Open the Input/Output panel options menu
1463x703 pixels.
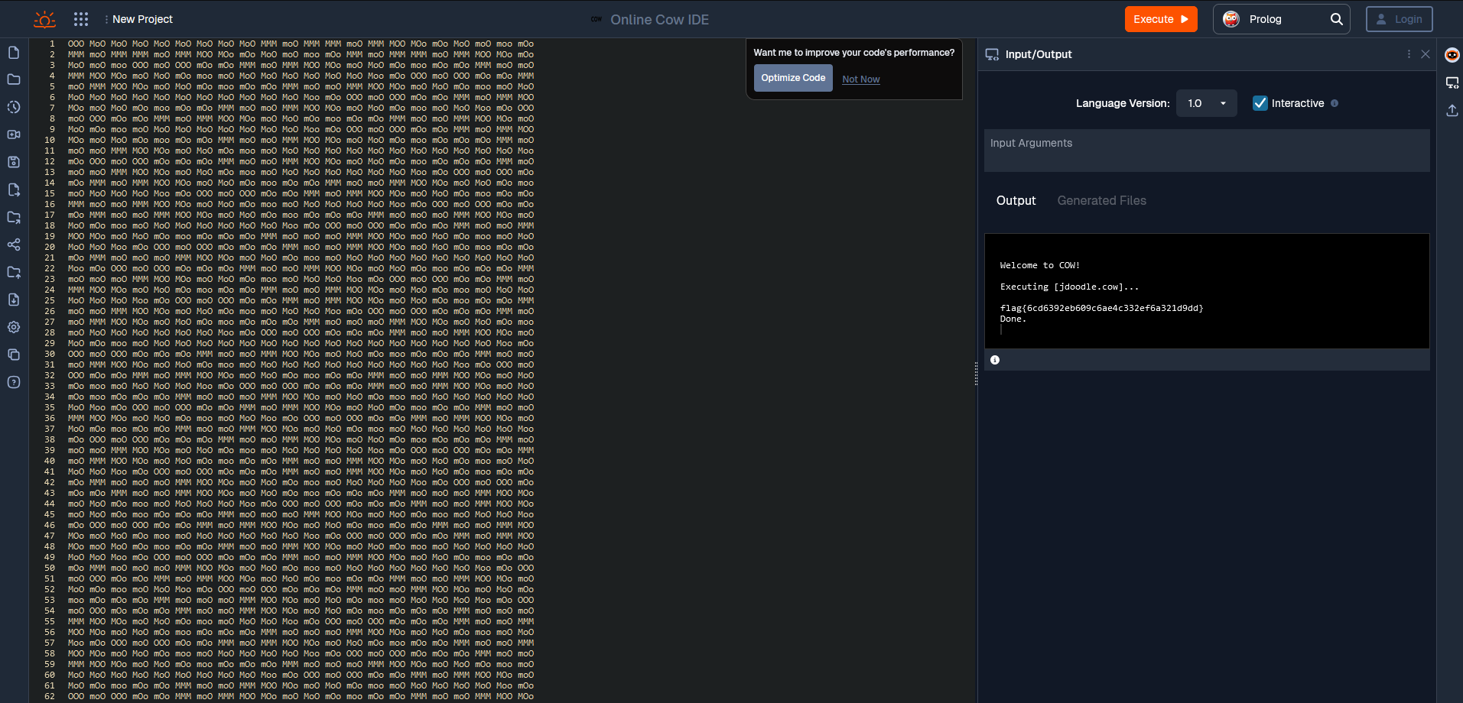click(1407, 53)
